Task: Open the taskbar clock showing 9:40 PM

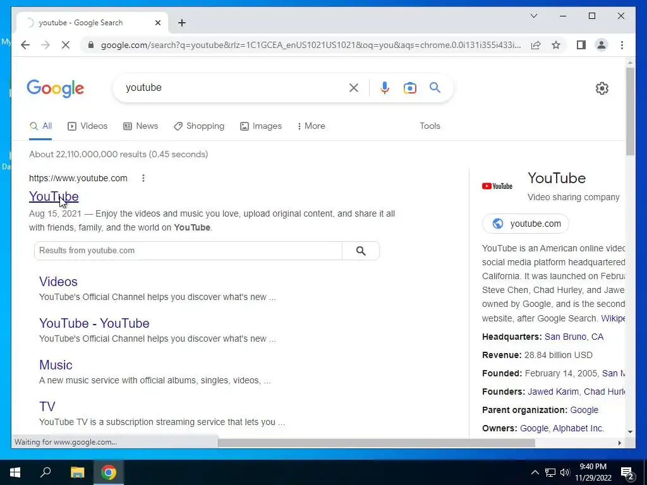Action: point(593,472)
